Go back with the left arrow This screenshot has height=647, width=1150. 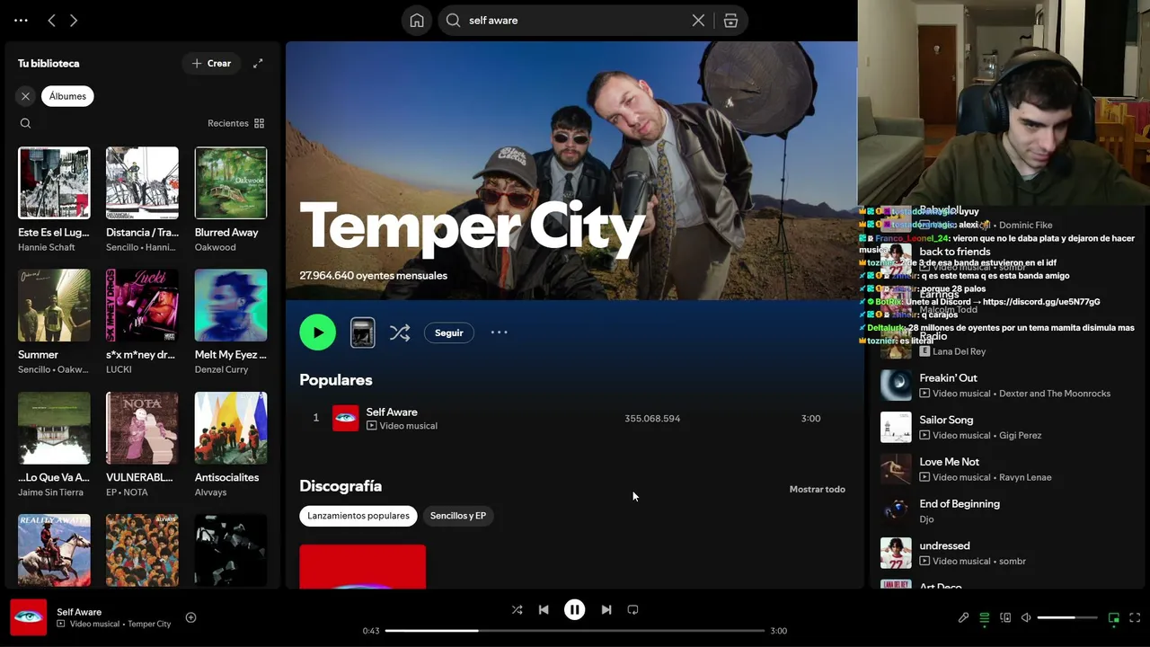point(51,20)
